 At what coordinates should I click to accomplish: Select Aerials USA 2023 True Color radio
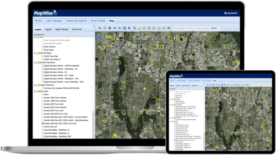[x=42, y=114]
